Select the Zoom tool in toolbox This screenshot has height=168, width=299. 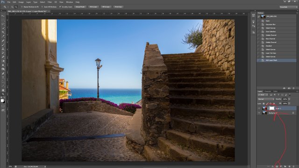[3, 94]
